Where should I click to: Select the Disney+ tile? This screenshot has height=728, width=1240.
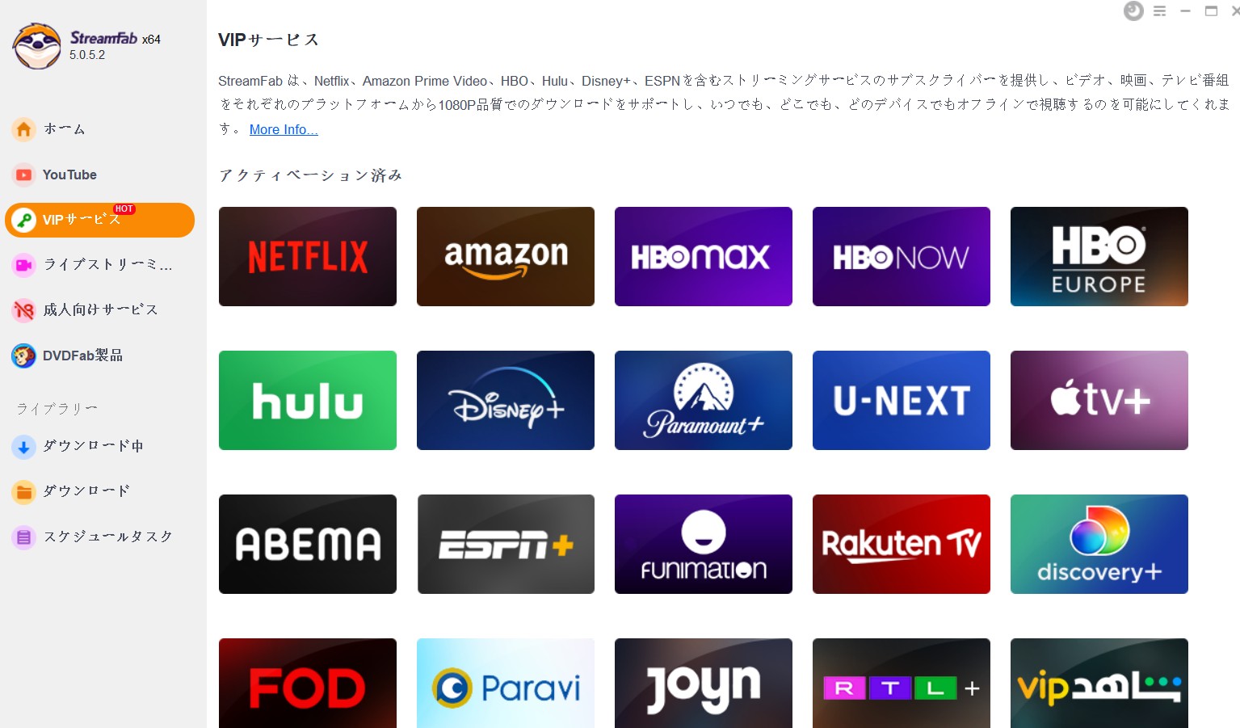click(x=505, y=400)
